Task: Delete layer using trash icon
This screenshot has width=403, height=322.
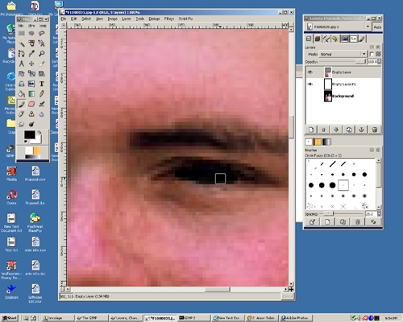Action: (x=375, y=130)
